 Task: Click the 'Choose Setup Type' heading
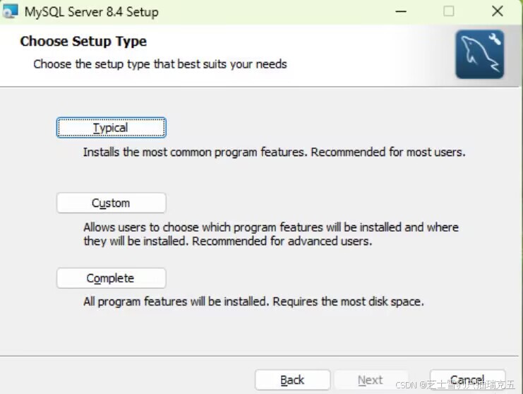(x=83, y=42)
